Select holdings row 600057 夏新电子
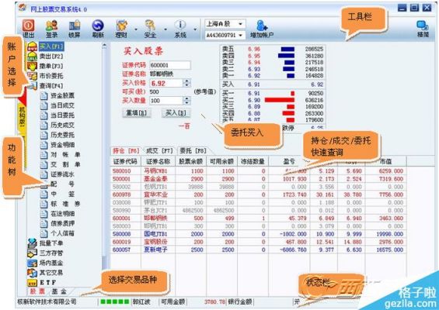Viewport: 439px width, 310px height. (258, 250)
